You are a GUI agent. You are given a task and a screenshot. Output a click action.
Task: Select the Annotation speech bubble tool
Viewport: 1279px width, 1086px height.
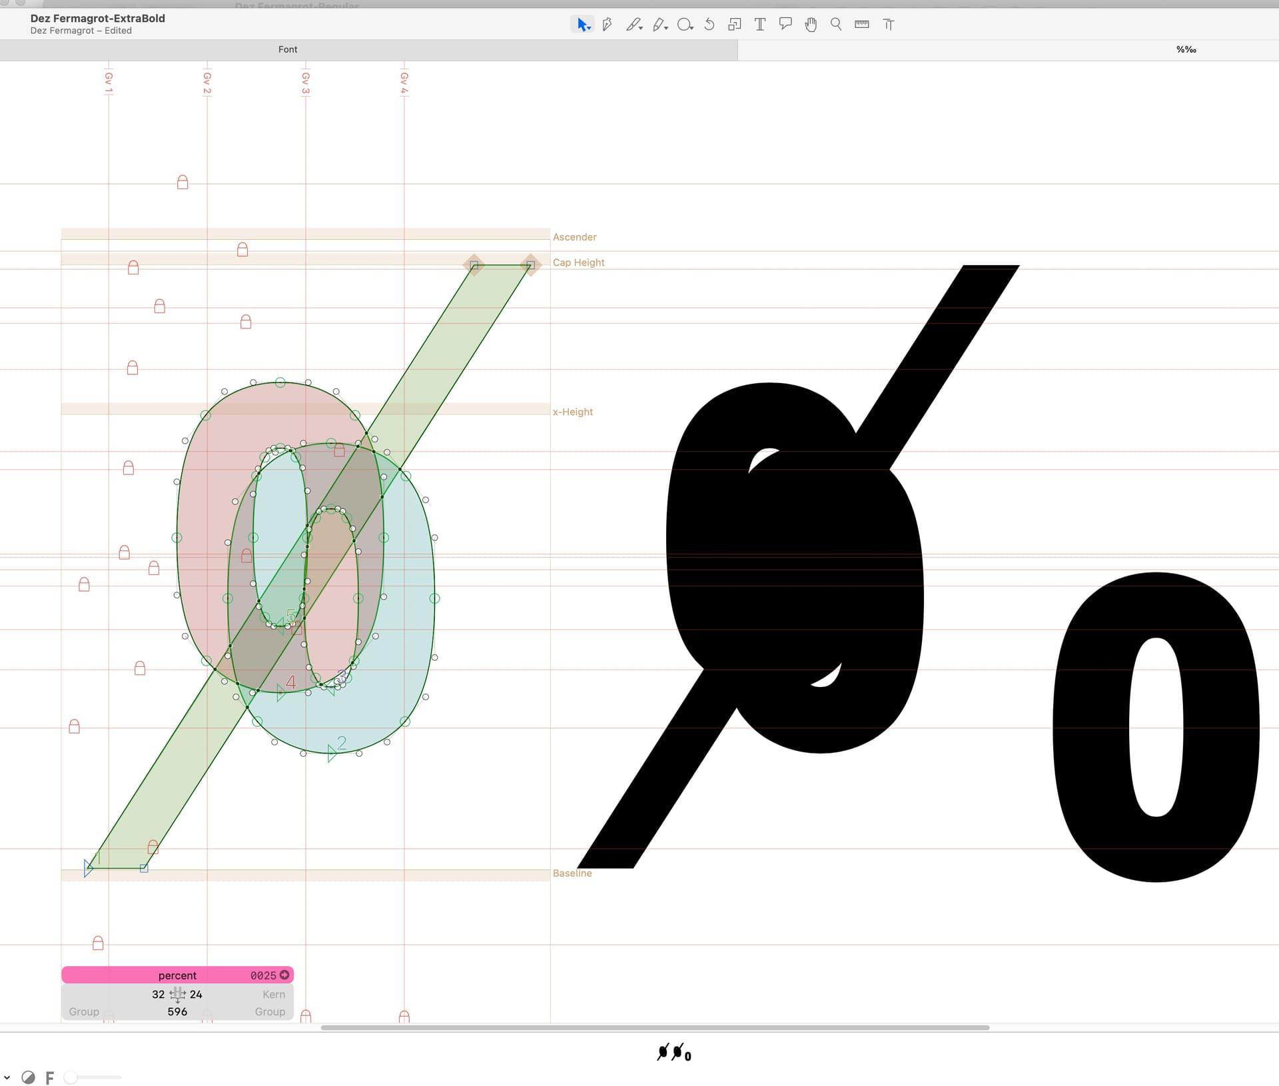(x=785, y=25)
